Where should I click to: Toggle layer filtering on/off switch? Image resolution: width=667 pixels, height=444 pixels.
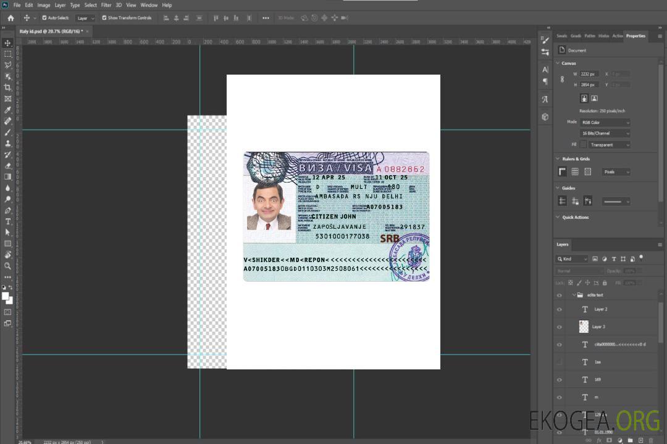[641, 258]
